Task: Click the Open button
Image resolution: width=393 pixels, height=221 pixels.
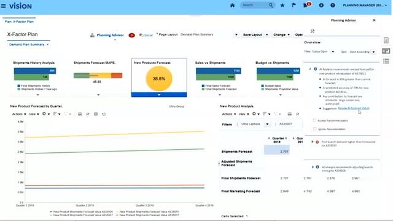Action: pyautogui.click(x=299, y=34)
